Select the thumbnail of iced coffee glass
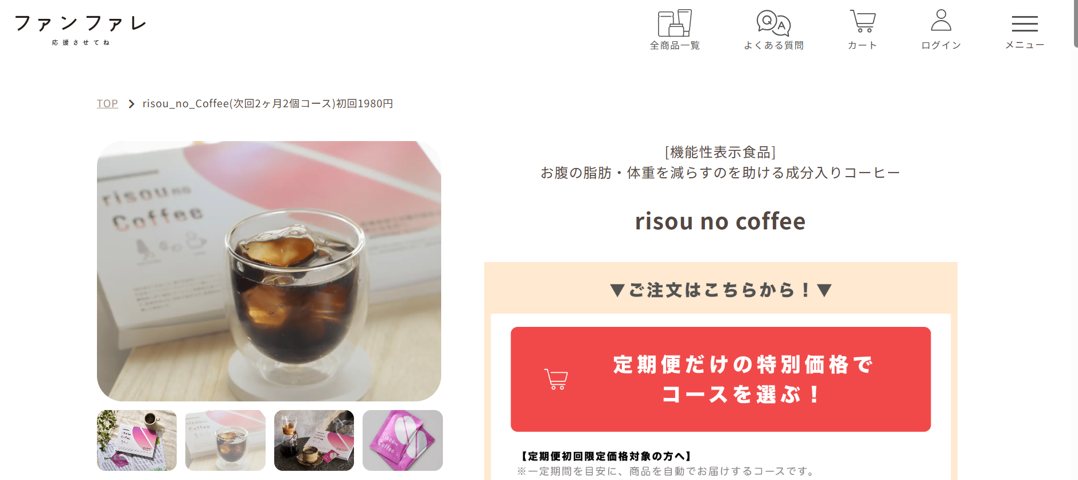The width and height of the screenshot is (1078, 480). [225, 440]
